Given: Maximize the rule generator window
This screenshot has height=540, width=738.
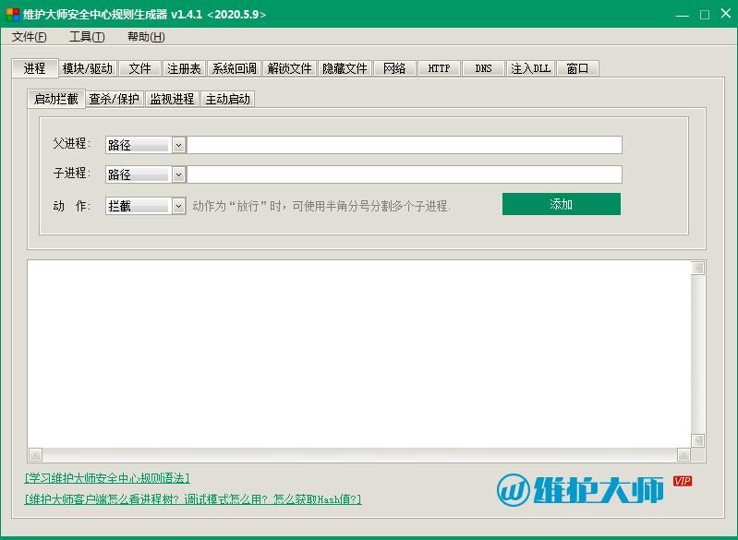Looking at the screenshot, I should (705, 15).
